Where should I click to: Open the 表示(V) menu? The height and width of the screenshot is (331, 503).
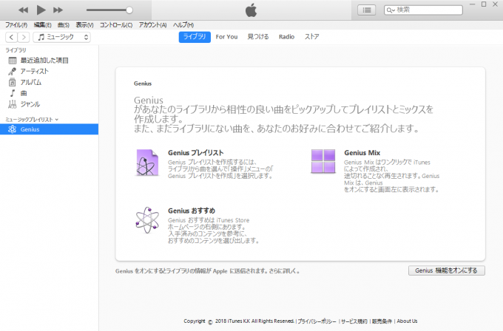[84, 25]
